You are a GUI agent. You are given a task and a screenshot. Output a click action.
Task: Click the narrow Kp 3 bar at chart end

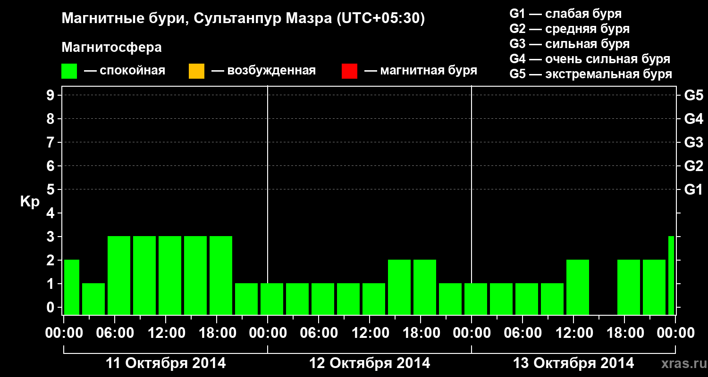pos(671,275)
